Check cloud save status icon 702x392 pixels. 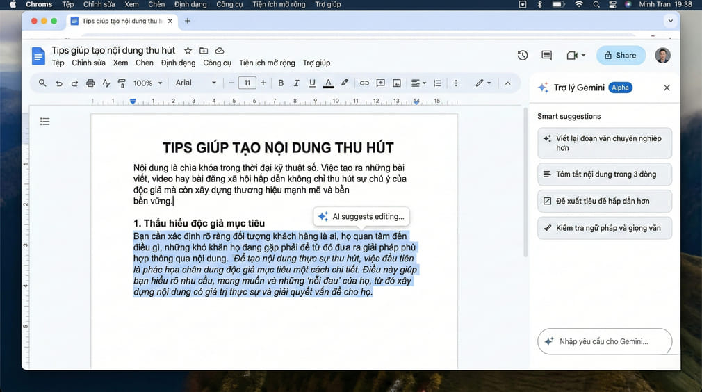(x=220, y=51)
